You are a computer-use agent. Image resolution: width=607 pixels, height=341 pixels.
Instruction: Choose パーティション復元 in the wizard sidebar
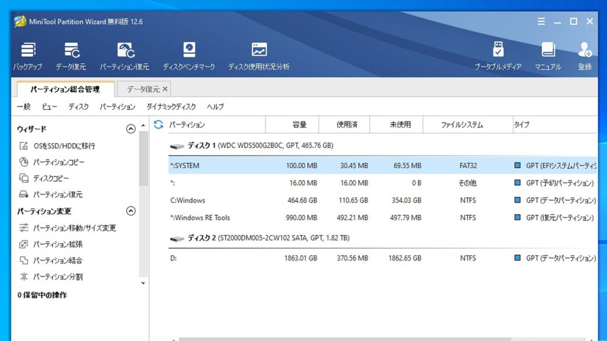coord(51,194)
